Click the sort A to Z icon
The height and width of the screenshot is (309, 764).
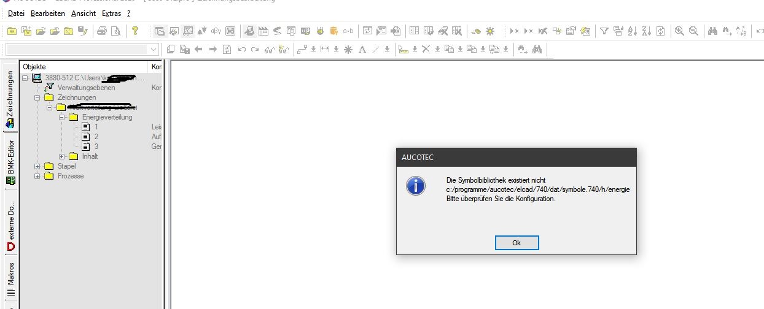tap(632, 31)
